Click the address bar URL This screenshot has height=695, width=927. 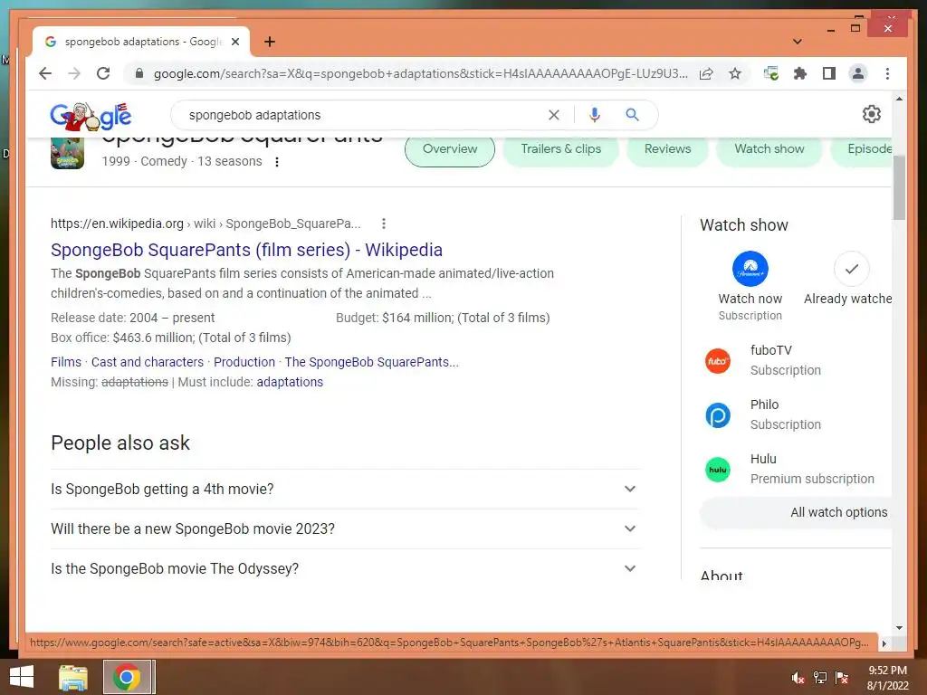click(x=420, y=74)
